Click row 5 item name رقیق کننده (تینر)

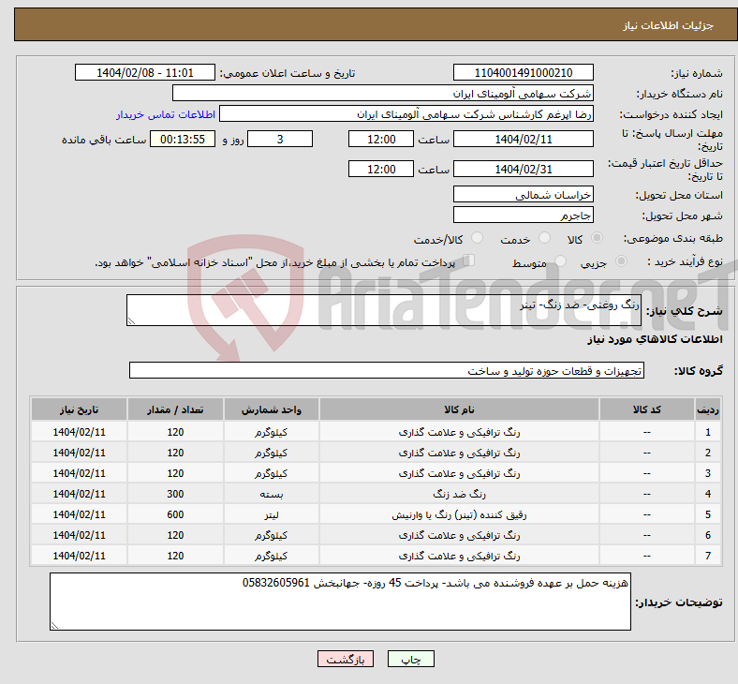point(459,515)
